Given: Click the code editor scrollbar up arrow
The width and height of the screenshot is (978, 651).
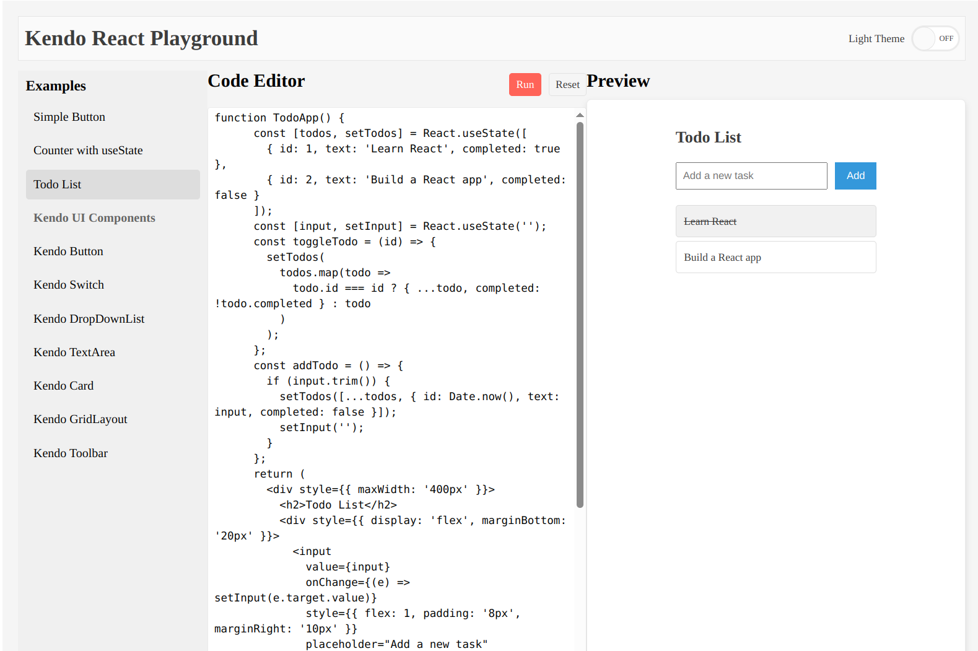Looking at the screenshot, I should pos(580,115).
